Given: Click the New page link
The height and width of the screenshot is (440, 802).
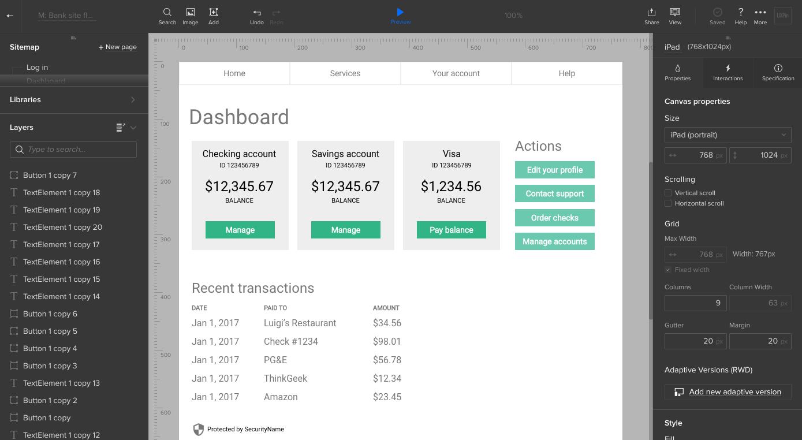Looking at the screenshot, I should [118, 47].
